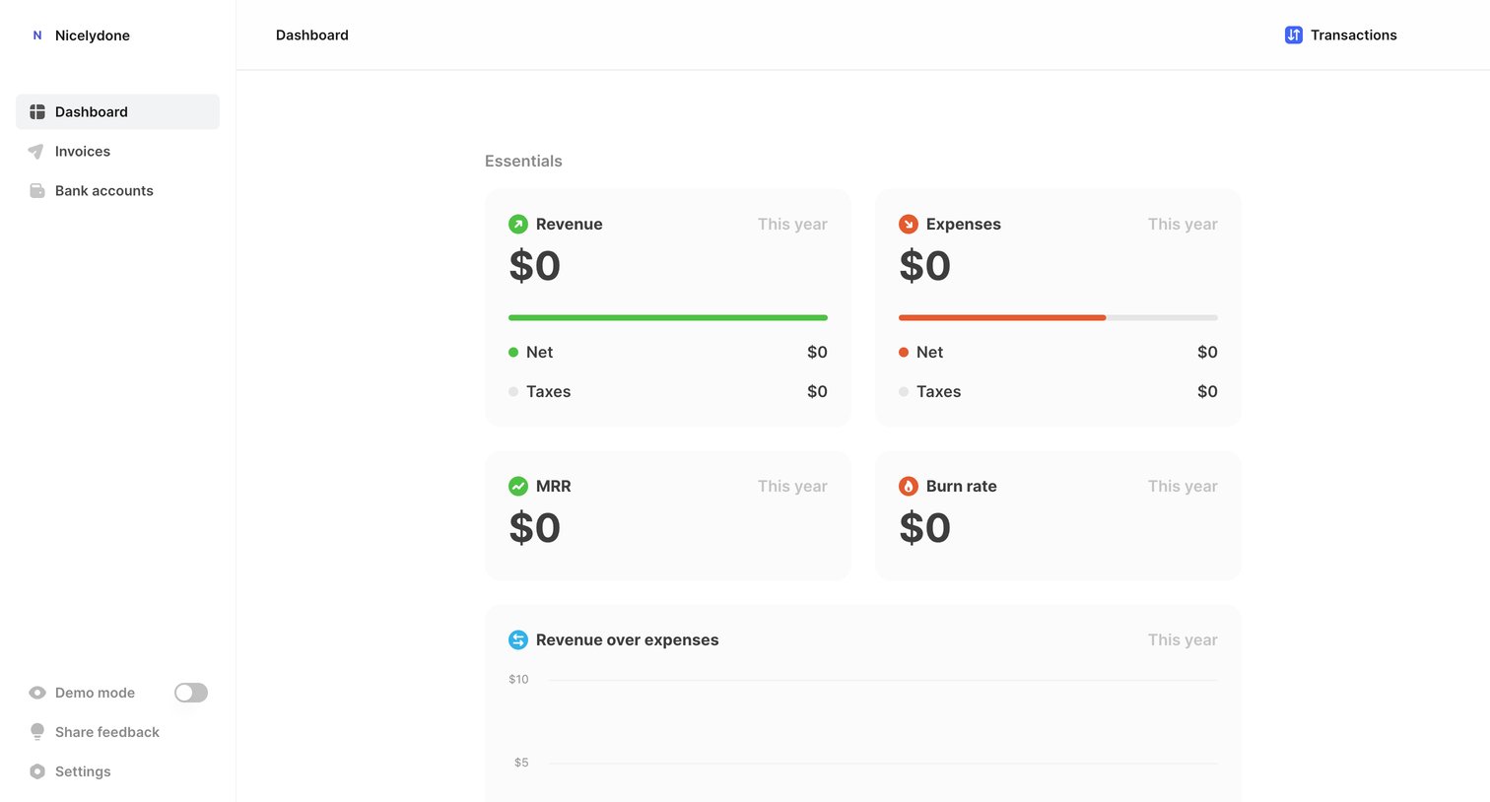
Task: Click the Share feedback lightbulb icon
Action: coord(37,732)
